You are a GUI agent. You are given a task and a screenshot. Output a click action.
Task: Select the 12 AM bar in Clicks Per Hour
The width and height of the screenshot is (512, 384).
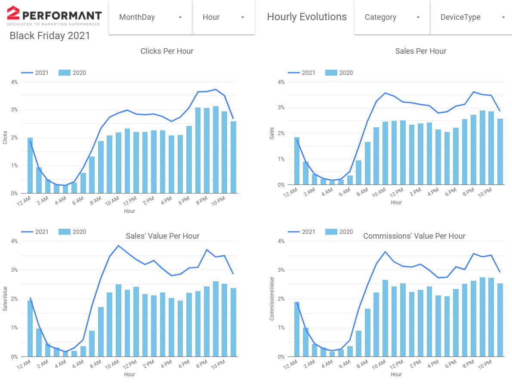30,166
